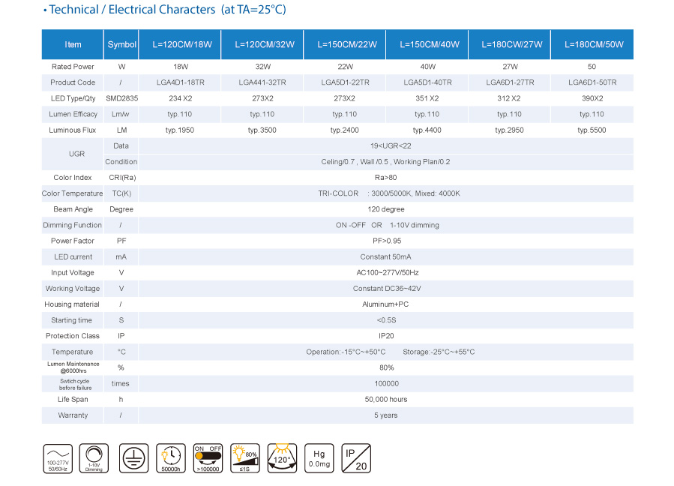674x486 pixels.
Task: Click the 5 years warranty value
Action: click(x=386, y=415)
